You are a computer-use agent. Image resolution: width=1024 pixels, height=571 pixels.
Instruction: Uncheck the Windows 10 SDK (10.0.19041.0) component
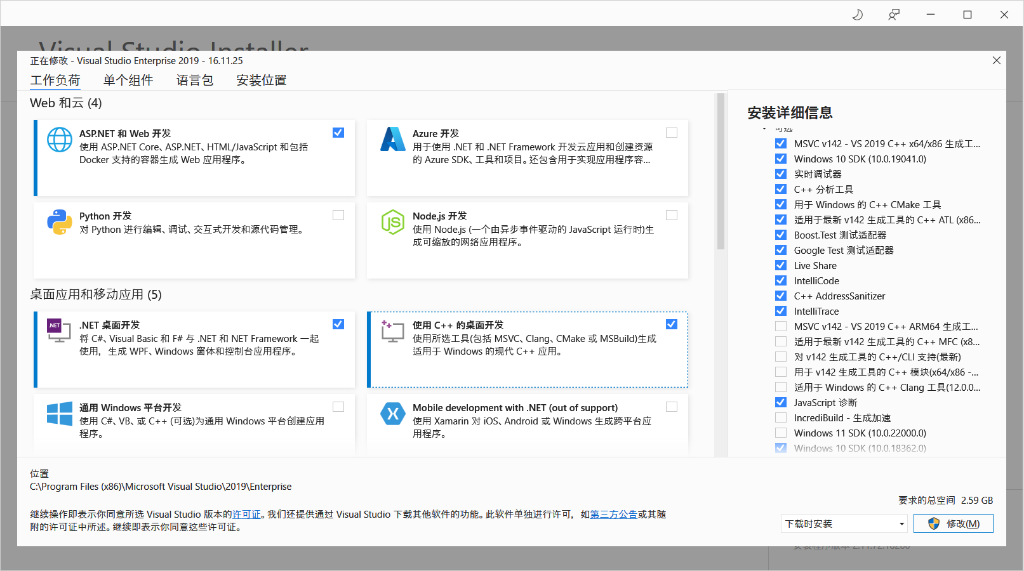[781, 159]
